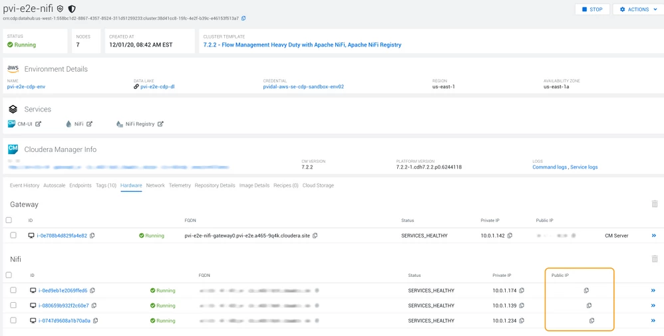Image resolution: width=664 pixels, height=336 pixels.
Task: Copy the gateway0 FQDN
Action: (x=315, y=236)
